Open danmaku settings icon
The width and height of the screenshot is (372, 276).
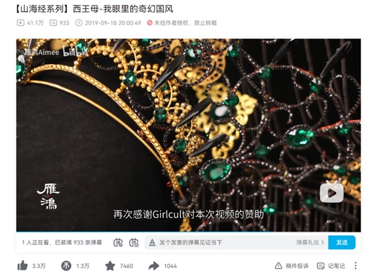[134, 243]
